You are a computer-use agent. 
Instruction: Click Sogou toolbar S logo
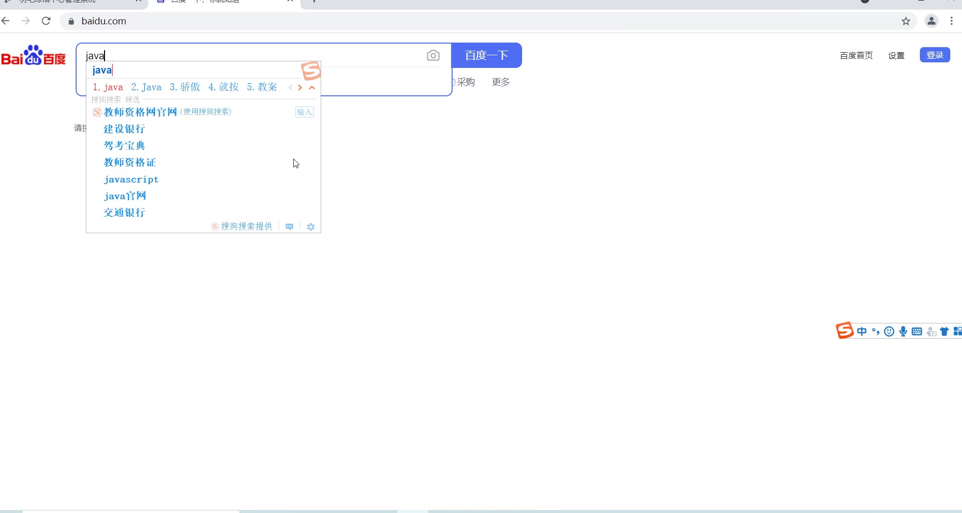[x=845, y=331]
